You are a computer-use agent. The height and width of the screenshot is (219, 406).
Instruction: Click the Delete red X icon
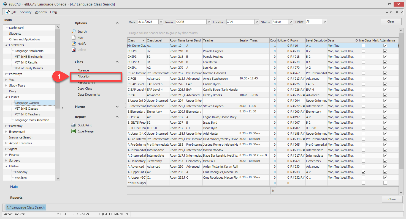click(x=74, y=50)
